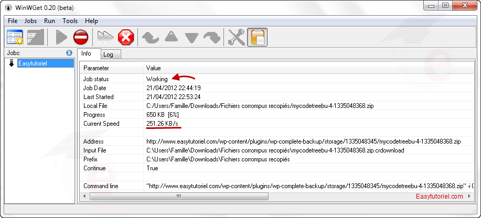The height and width of the screenshot is (218, 481).
Task: Click the Value column header
Action: [x=308, y=68]
